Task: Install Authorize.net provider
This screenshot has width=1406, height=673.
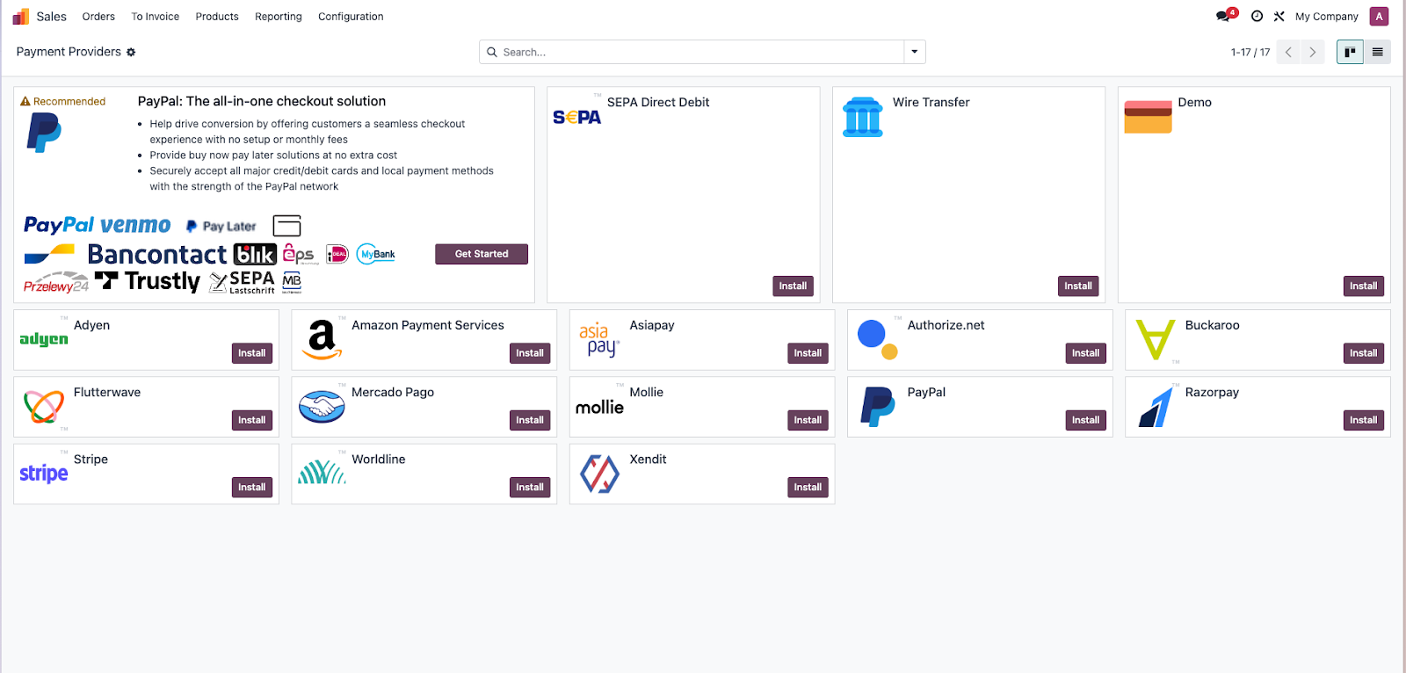Action: pos(1085,353)
